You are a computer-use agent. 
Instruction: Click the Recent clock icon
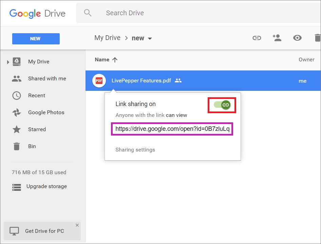[17, 96]
